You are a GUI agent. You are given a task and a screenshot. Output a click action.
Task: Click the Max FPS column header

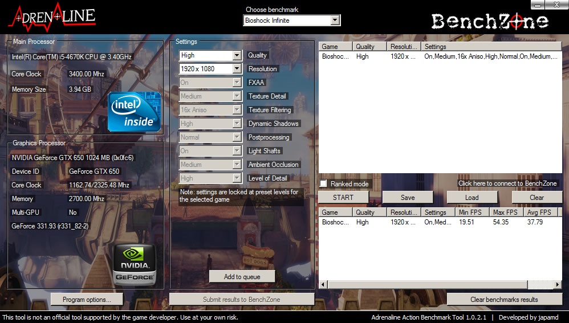(x=507, y=212)
